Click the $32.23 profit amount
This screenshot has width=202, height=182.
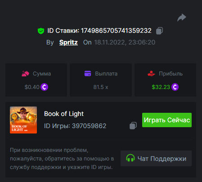[161, 87]
